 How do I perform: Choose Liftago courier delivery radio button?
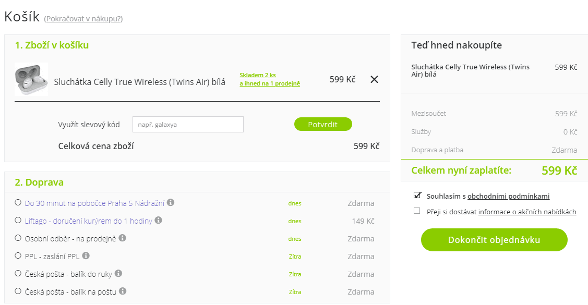(x=18, y=220)
